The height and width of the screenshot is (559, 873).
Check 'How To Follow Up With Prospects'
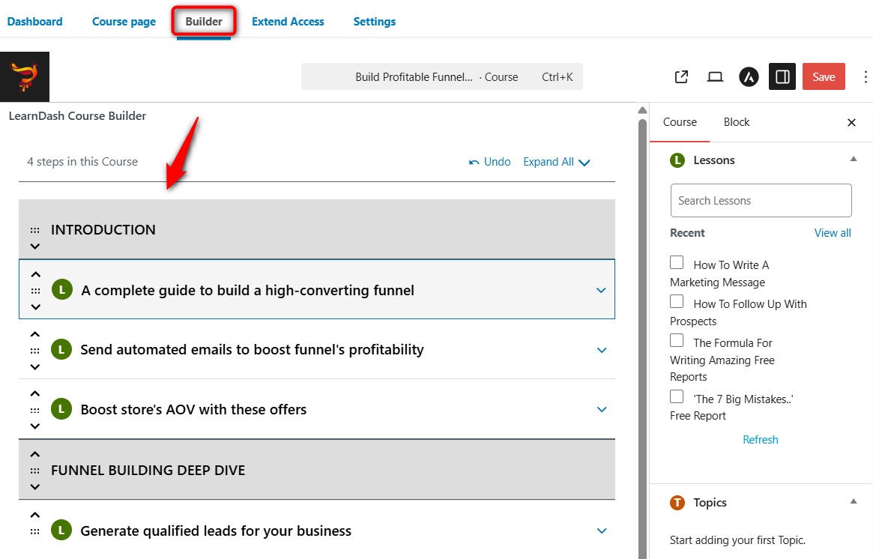(x=677, y=302)
